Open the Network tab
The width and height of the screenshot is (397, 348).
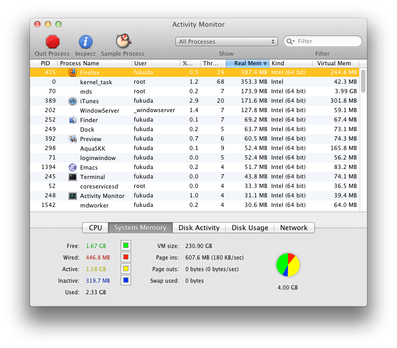pyautogui.click(x=294, y=227)
